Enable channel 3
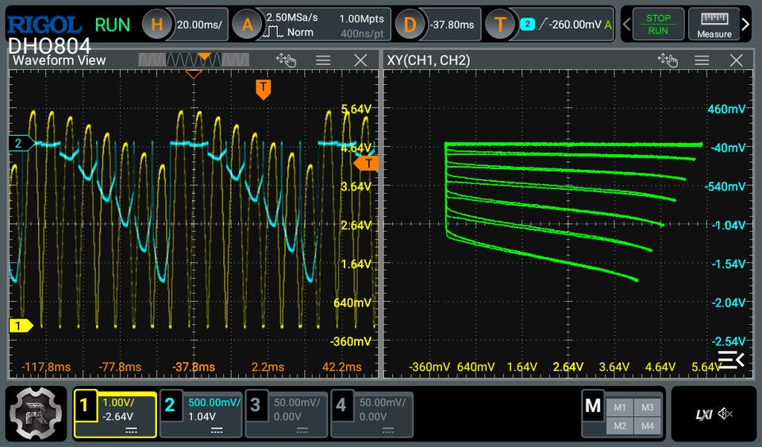The width and height of the screenshot is (762, 447). click(x=255, y=405)
